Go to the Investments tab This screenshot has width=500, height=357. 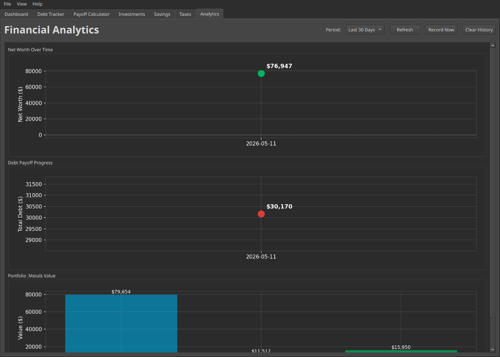[132, 14]
